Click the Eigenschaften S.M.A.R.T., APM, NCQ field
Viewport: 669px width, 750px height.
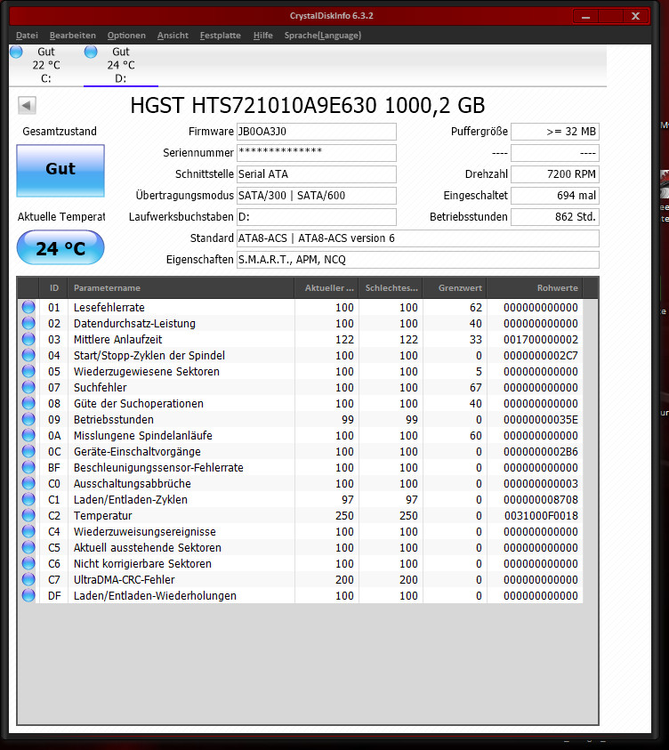click(418, 260)
